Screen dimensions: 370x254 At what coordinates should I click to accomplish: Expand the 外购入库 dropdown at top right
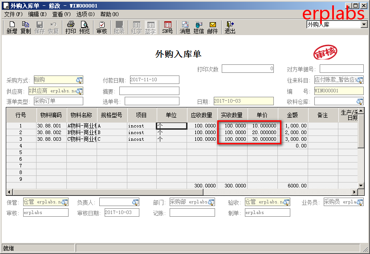point(364,24)
